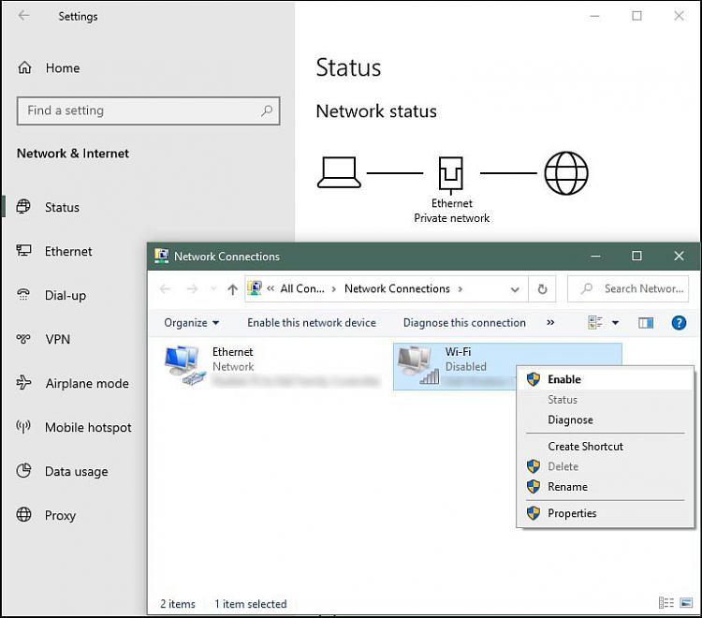Image resolution: width=702 pixels, height=618 pixels.
Task: Choose Delete from the context menu
Action: pyautogui.click(x=605, y=466)
